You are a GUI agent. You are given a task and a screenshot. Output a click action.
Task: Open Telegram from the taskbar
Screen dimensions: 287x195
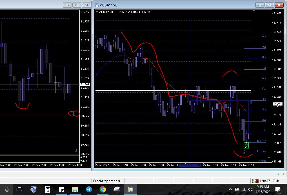click(89, 189)
